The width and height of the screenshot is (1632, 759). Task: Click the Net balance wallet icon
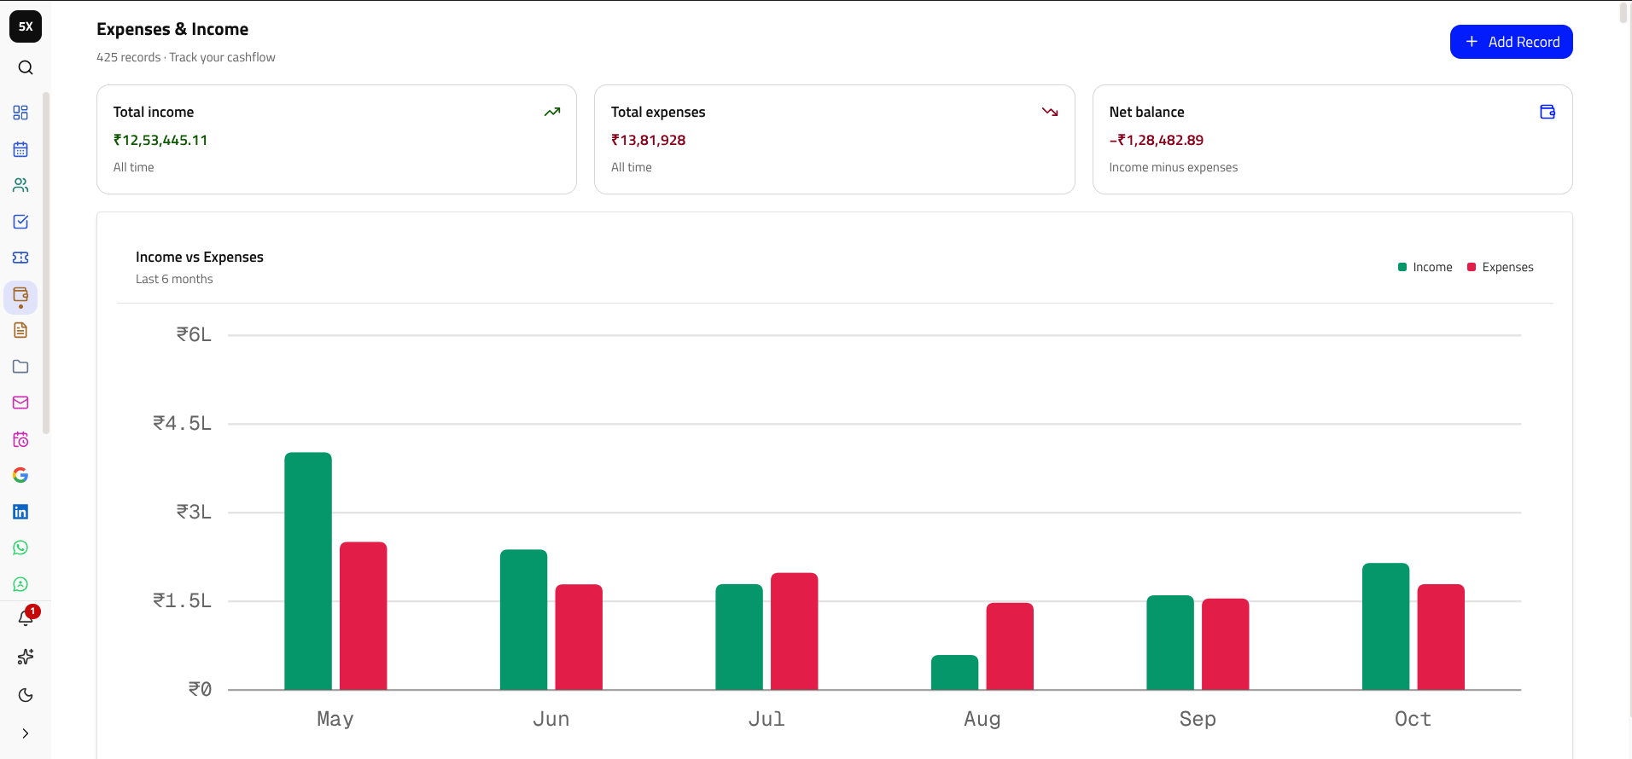point(1547,112)
